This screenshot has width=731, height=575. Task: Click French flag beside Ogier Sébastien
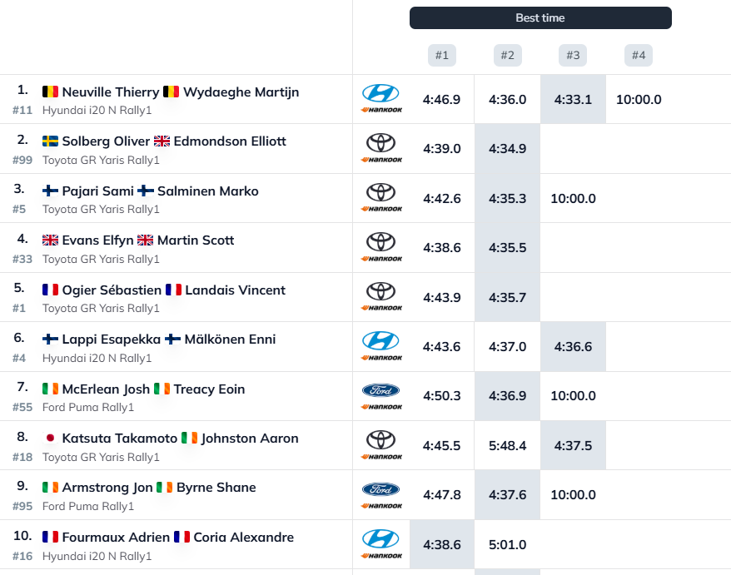[x=50, y=290]
